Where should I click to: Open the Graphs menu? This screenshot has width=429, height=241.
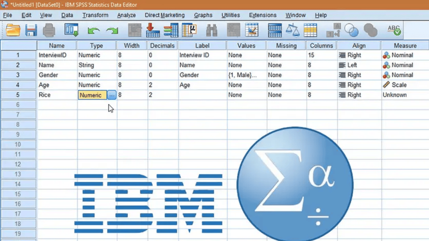pyautogui.click(x=203, y=15)
